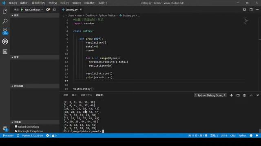Collapse the Watch section in debug sidebar

(x=35, y=57)
